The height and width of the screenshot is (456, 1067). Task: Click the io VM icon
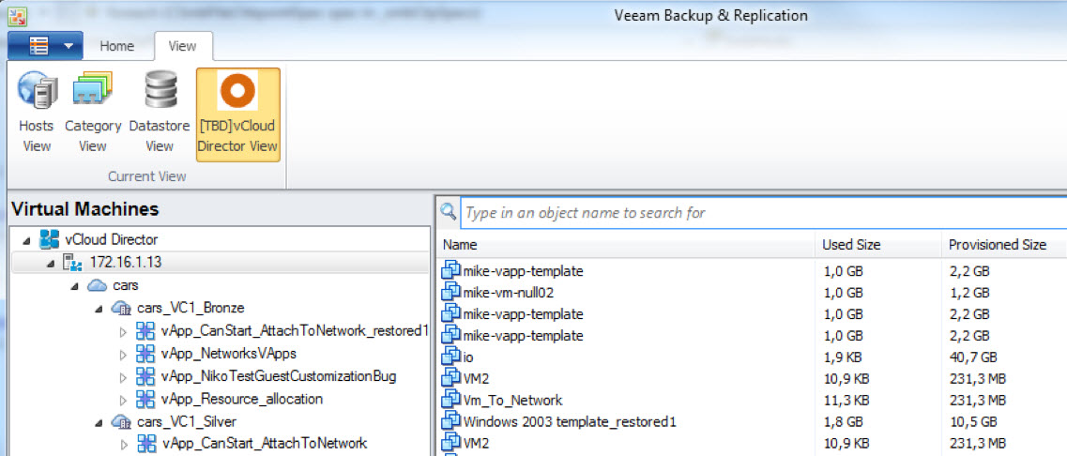click(x=451, y=357)
